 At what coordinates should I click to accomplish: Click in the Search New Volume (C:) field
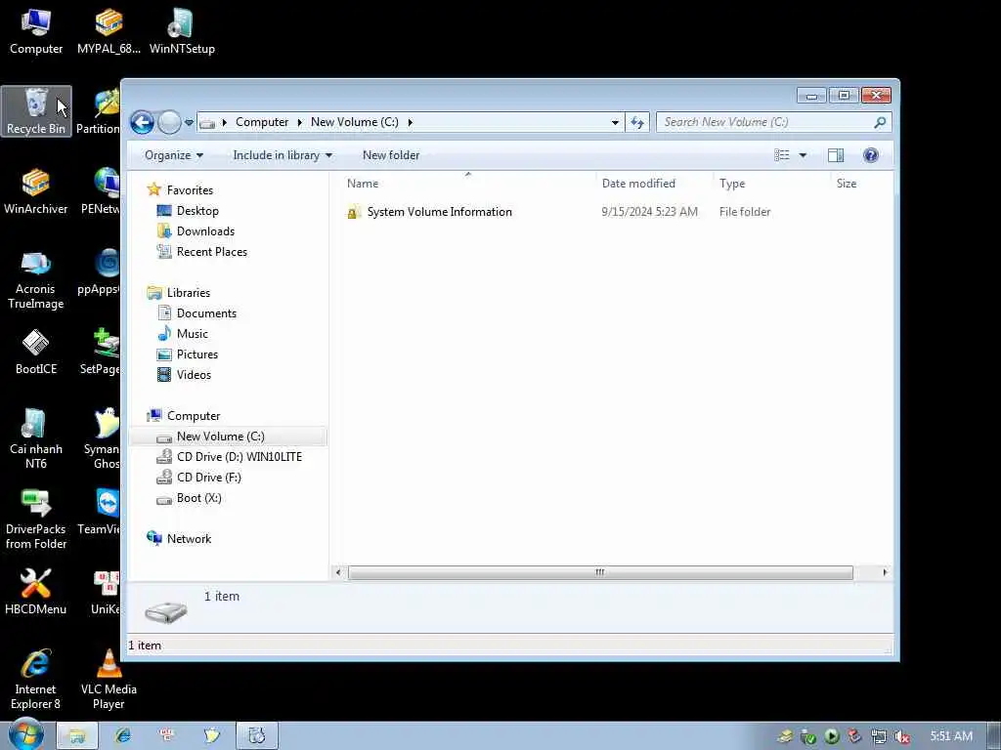764,122
